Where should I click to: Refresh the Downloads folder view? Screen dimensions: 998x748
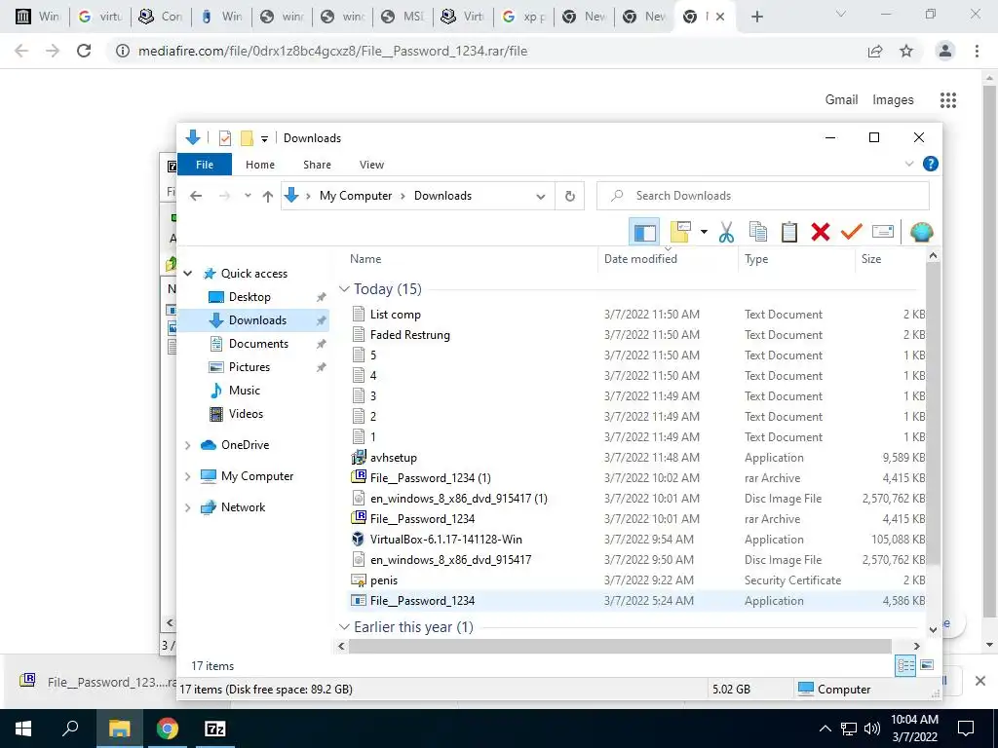tap(569, 197)
